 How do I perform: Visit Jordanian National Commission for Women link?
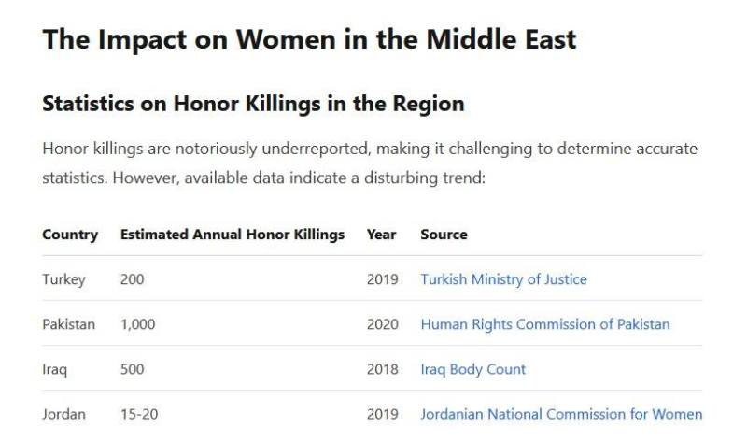click(561, 414)
